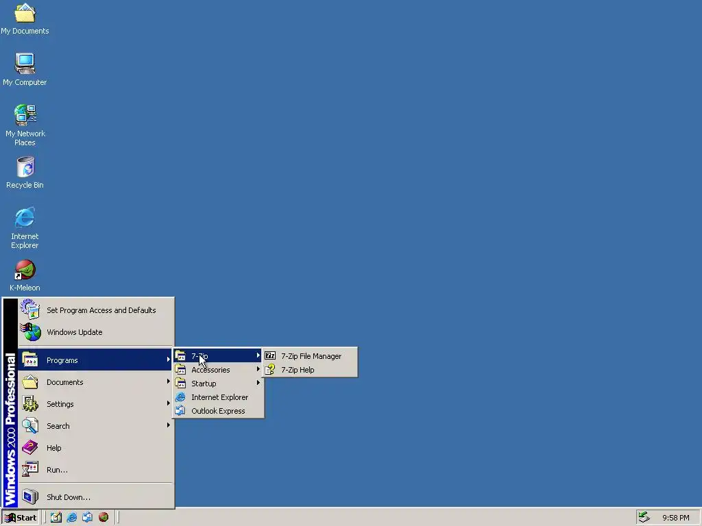Open Help from the Start menu

coord(95,448)
